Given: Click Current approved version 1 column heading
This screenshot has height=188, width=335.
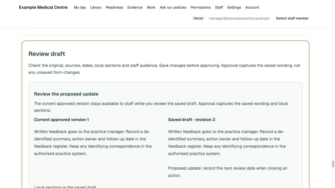Looking at the screenshot, I should (x=61, y=120).
